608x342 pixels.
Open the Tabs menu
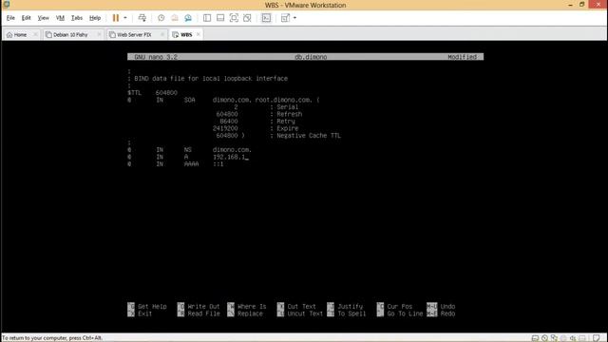(x=77, y=18)
